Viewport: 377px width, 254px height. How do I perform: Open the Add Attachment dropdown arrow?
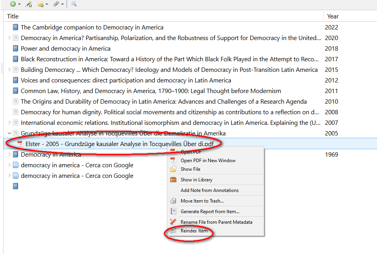tap(62, 4)
